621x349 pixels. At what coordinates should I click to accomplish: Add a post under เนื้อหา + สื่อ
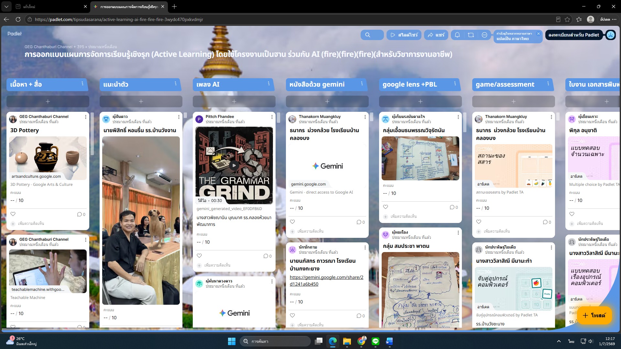tap(48, 101)
